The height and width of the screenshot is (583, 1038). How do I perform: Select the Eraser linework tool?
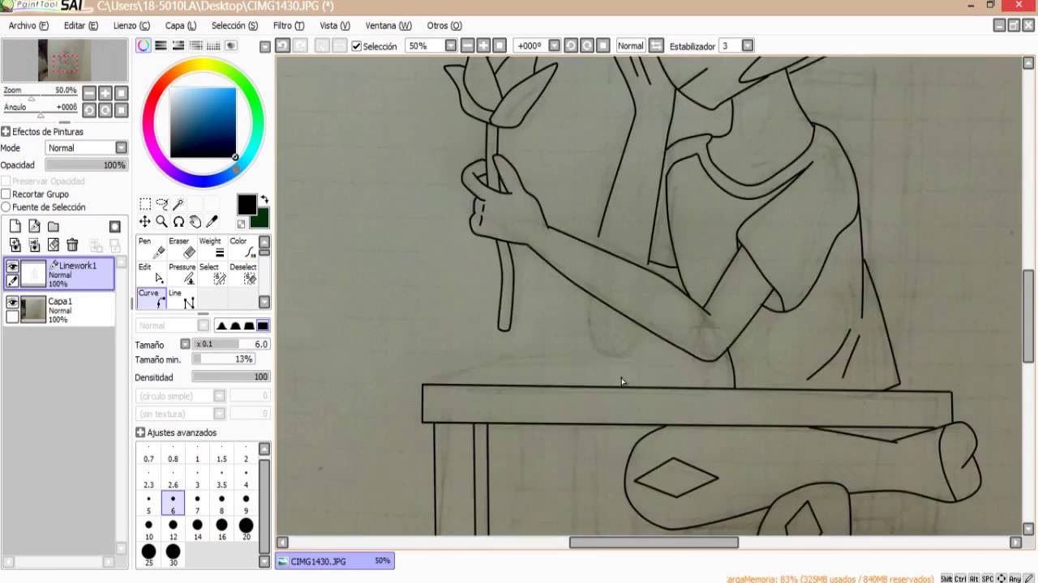pos(182,248)
